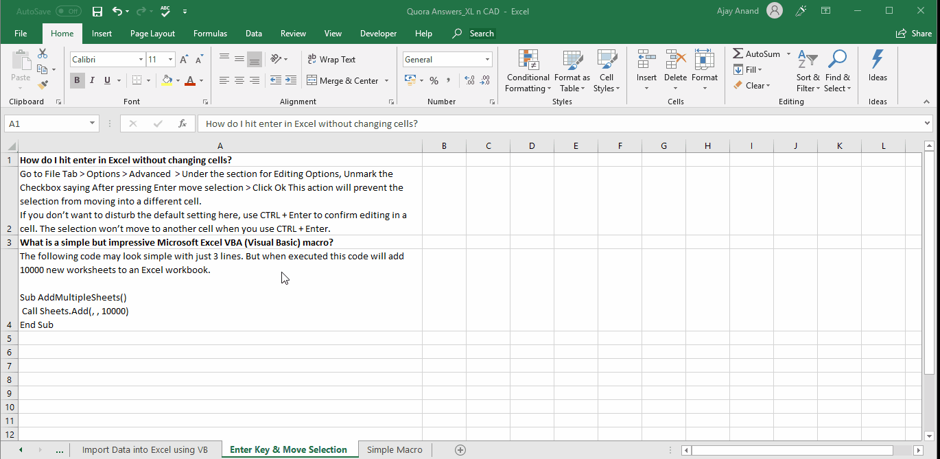Add a new sheet with the plus button

pyautogui.click(x=460, y=449)
